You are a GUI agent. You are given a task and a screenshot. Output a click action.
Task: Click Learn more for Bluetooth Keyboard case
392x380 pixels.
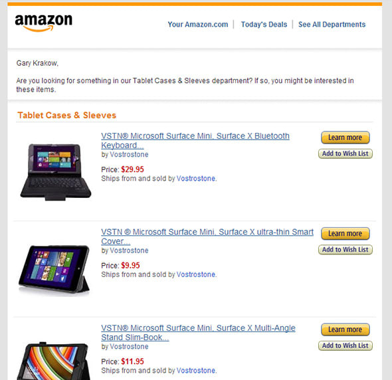pyautogui.click(x=345, y=138)
